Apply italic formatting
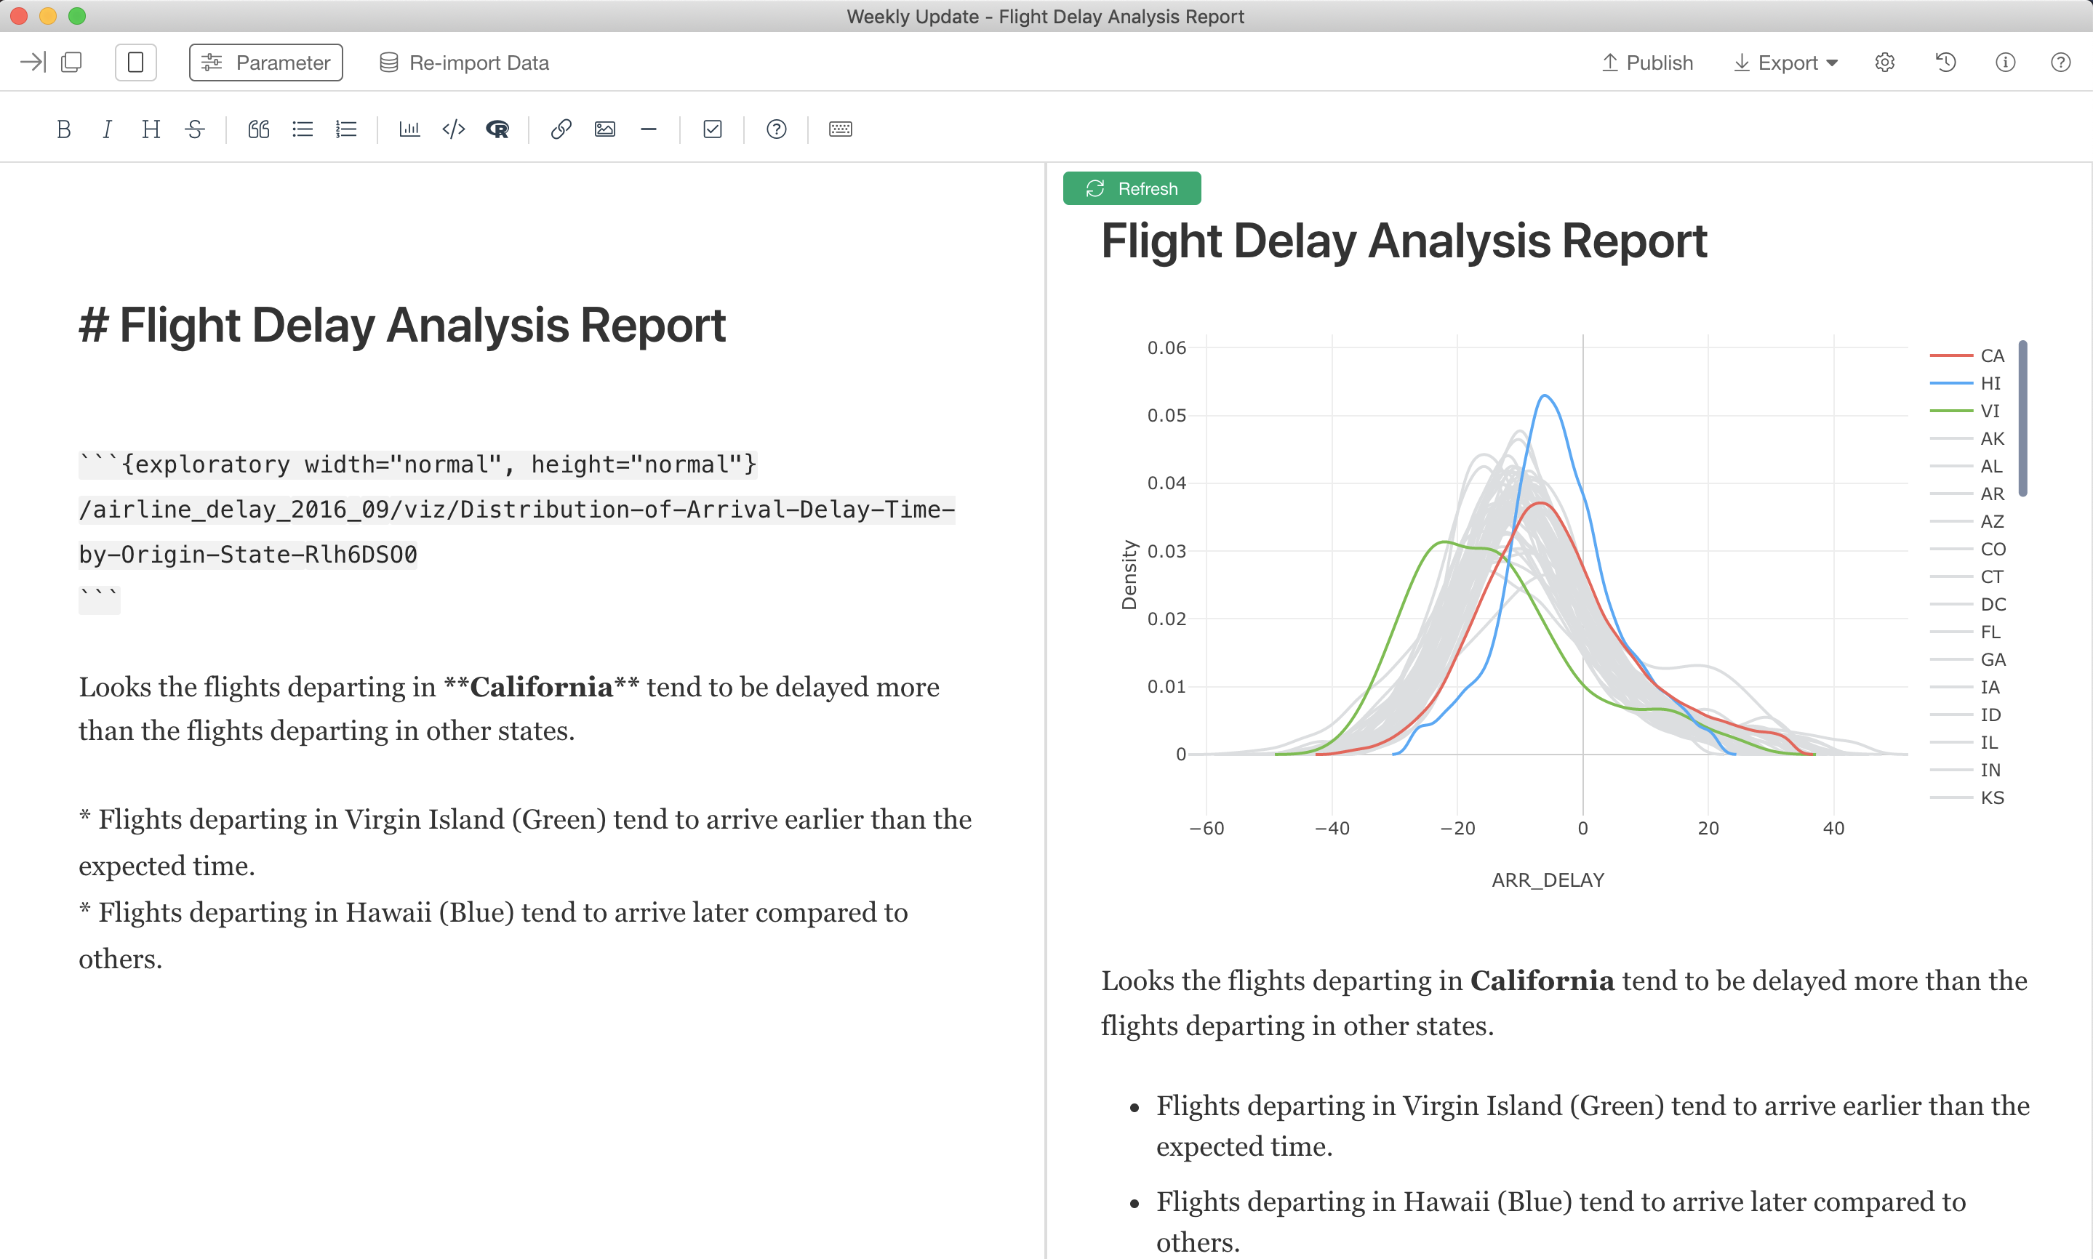The height and width of the screenshot is (1259, 2093). (107, 129)
